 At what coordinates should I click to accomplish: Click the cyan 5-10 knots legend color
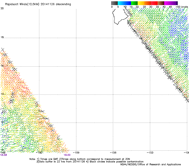point(121,3)
